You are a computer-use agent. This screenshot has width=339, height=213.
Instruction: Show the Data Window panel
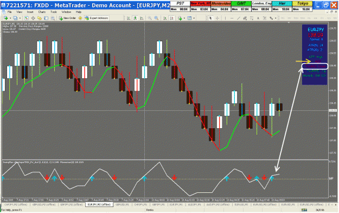pos(33,18)
